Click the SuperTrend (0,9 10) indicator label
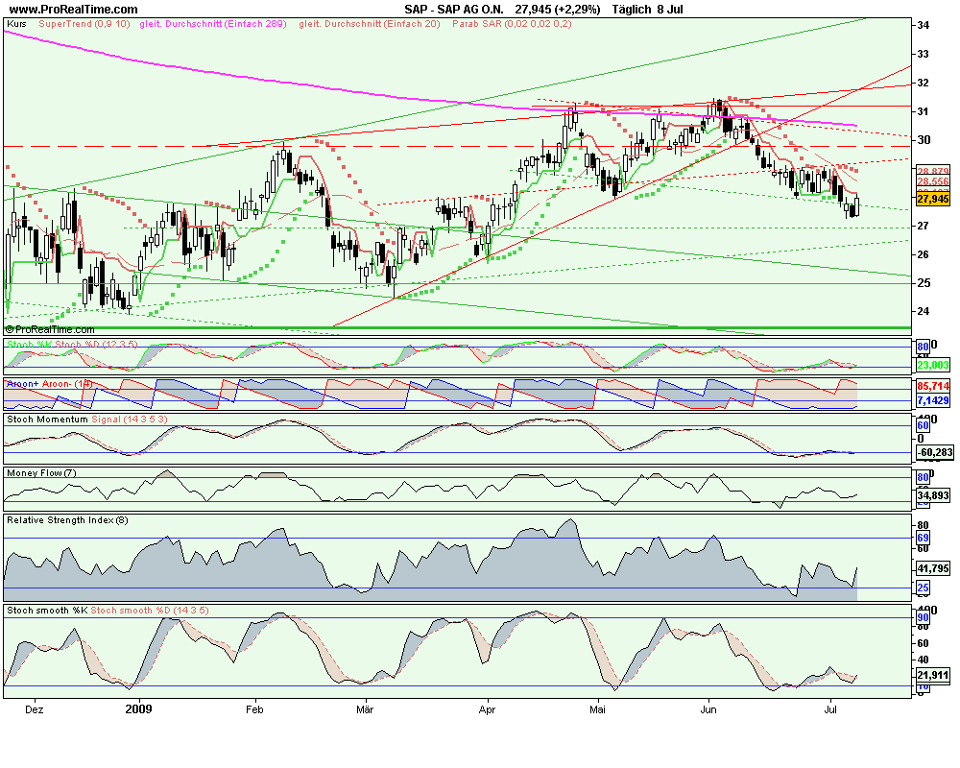This screenshot has width=960, height=768. coord(84,24)
